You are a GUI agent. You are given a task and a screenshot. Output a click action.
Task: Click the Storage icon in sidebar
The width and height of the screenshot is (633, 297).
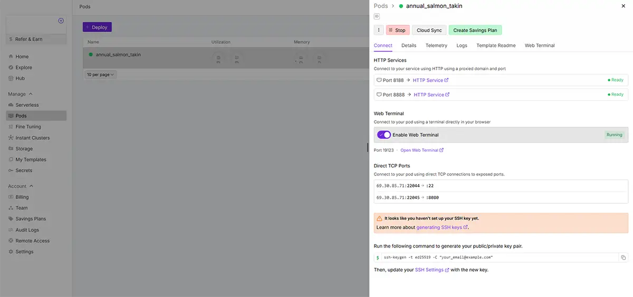(11, 149)
